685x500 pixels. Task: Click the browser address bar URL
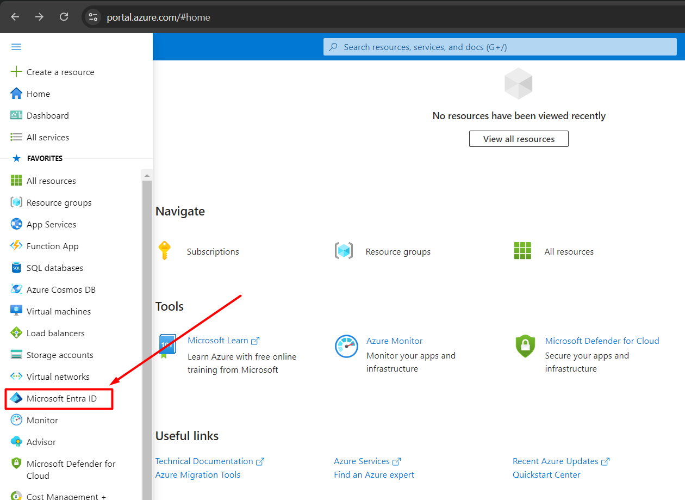pos(158,17)
